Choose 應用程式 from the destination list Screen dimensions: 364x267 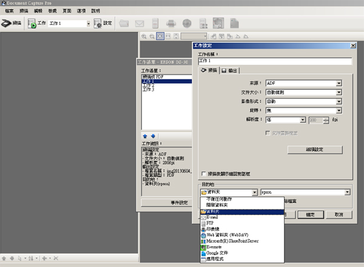tap(242, 259)
